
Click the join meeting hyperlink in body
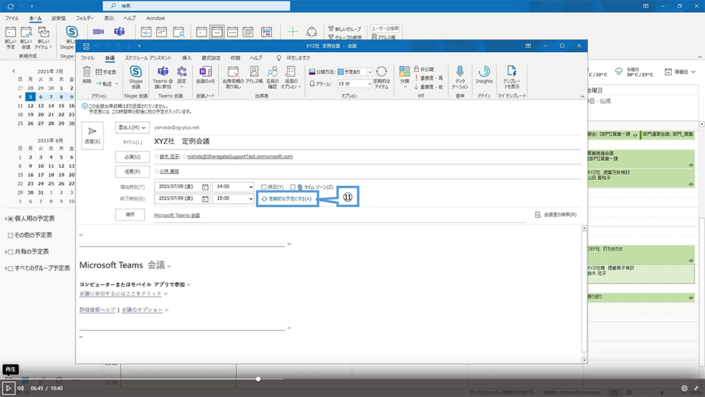[x=120, y=293]
